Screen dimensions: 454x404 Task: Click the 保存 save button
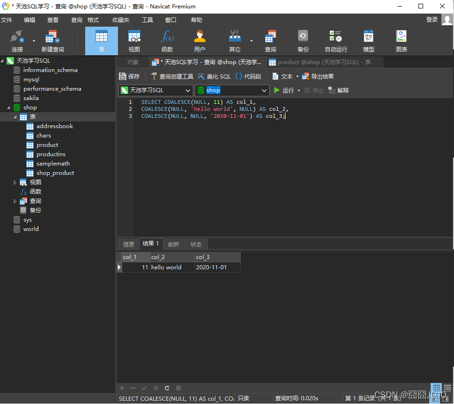[130, 76]
